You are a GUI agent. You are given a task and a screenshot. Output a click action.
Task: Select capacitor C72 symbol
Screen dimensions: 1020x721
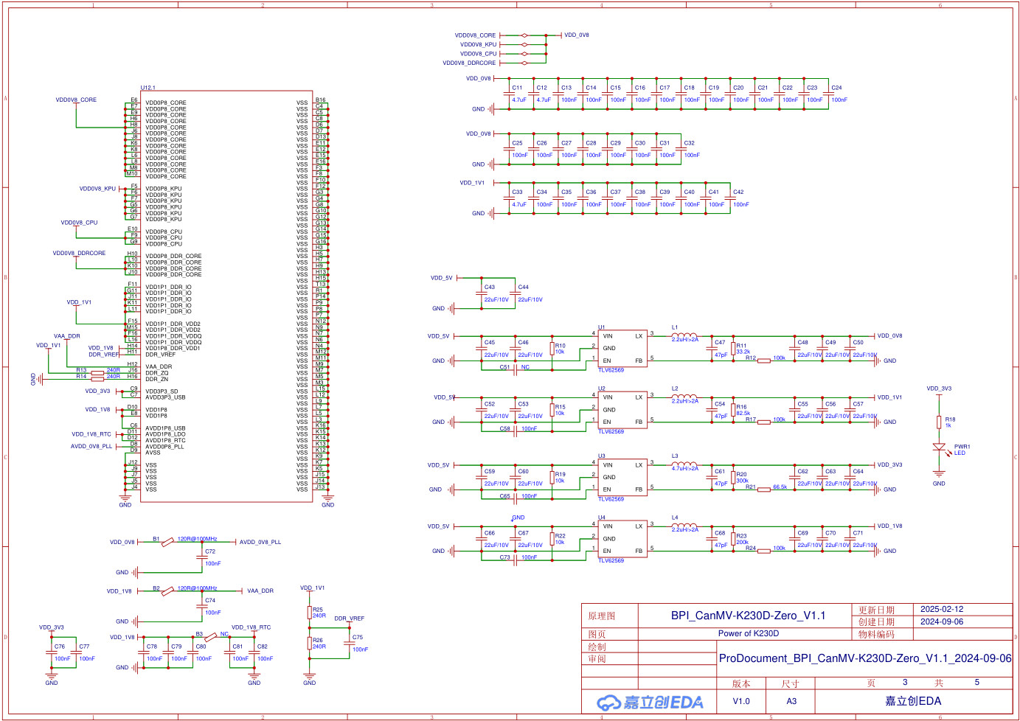(202, 557)
